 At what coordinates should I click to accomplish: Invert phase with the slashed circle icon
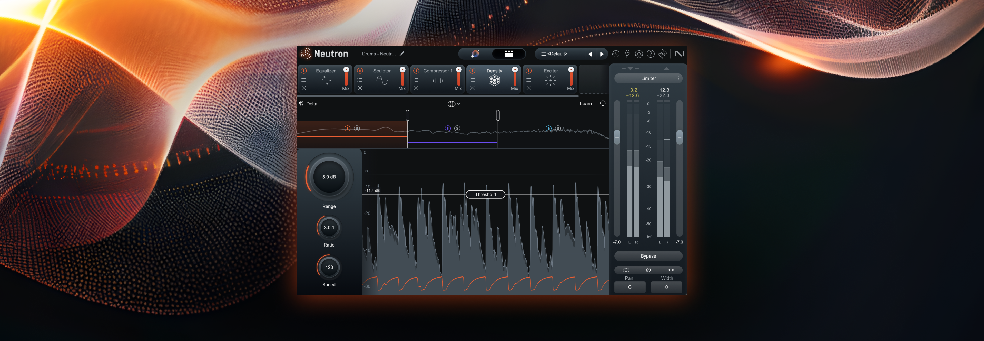[648, 270]
